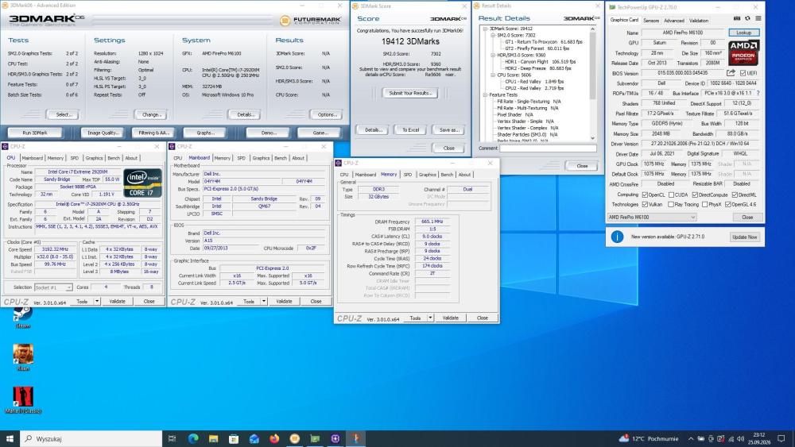Open the AMD FirePro M6100 GPU dropdown

tap(652, 218)
